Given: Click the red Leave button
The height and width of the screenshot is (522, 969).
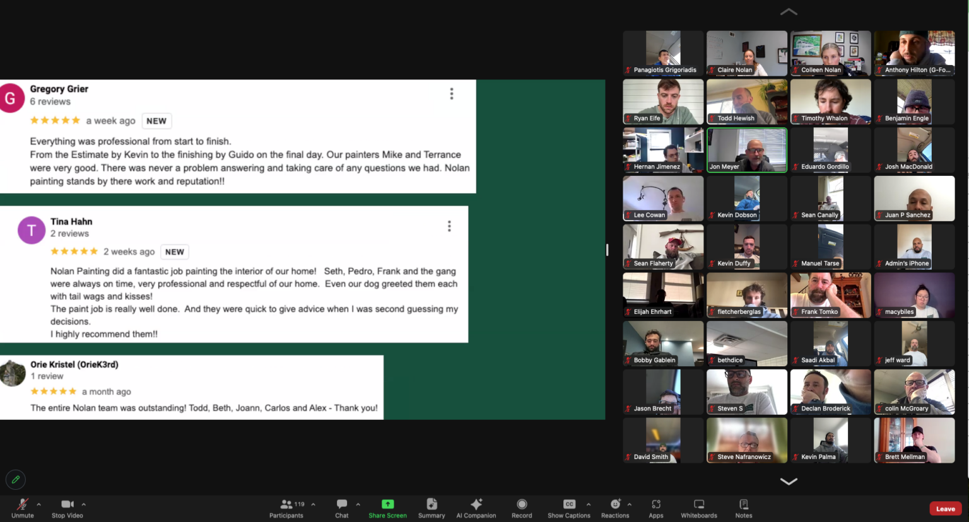Looking at the screenshot, I should [x=945, y=509].
